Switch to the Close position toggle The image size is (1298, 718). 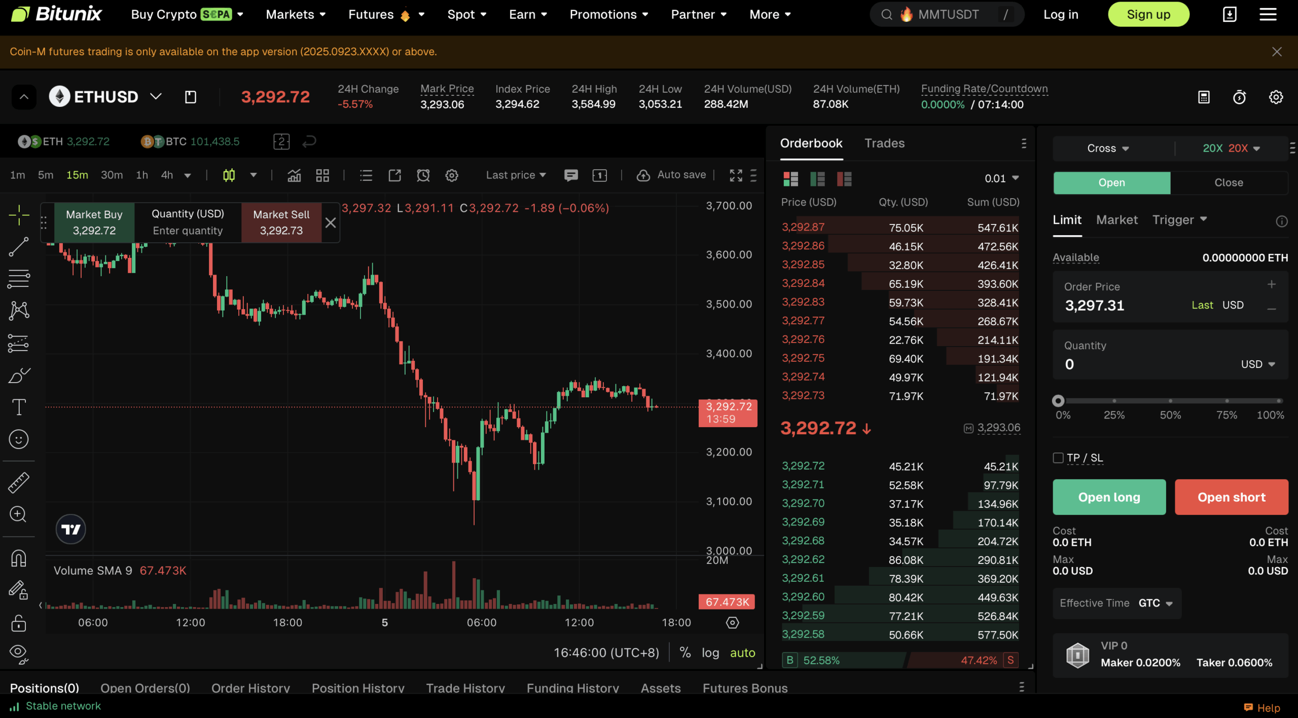(x=1229, y=182)
